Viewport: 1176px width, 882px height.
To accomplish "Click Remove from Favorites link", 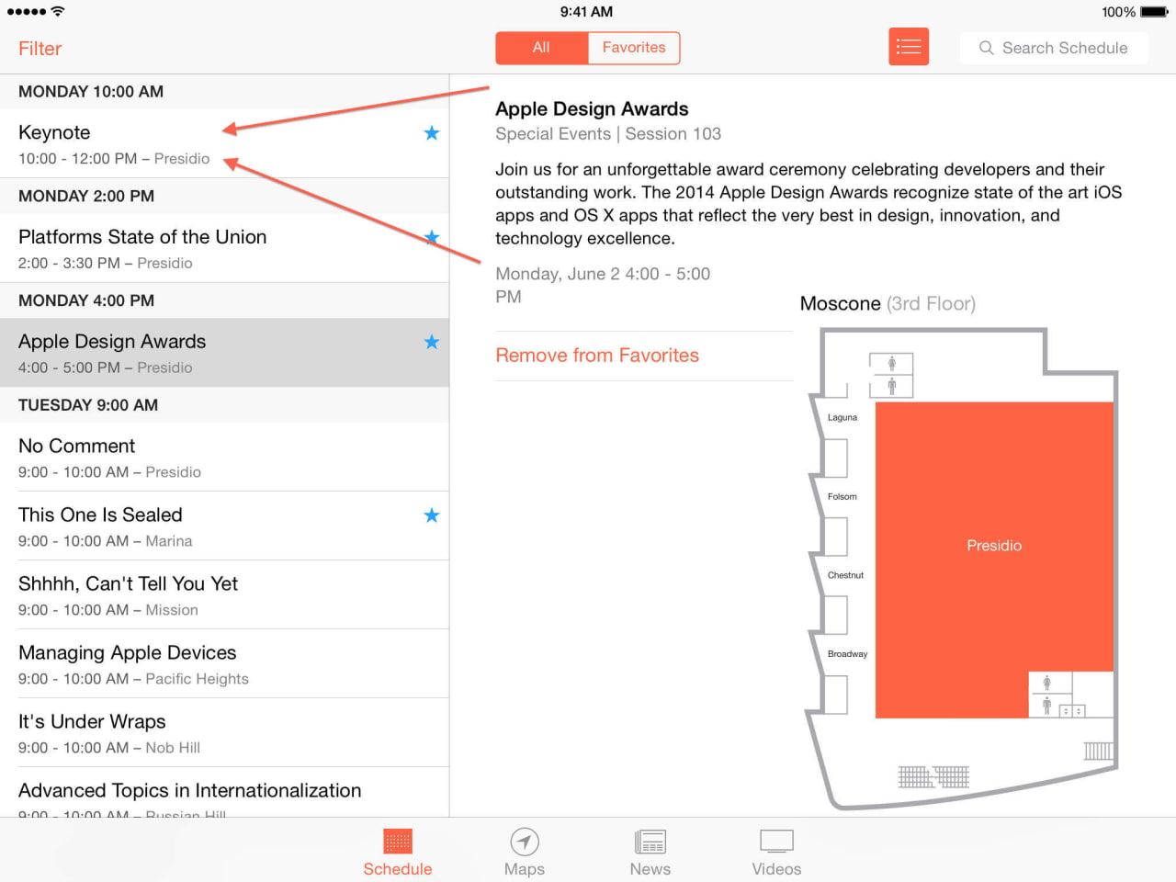I will click(597, 356).
